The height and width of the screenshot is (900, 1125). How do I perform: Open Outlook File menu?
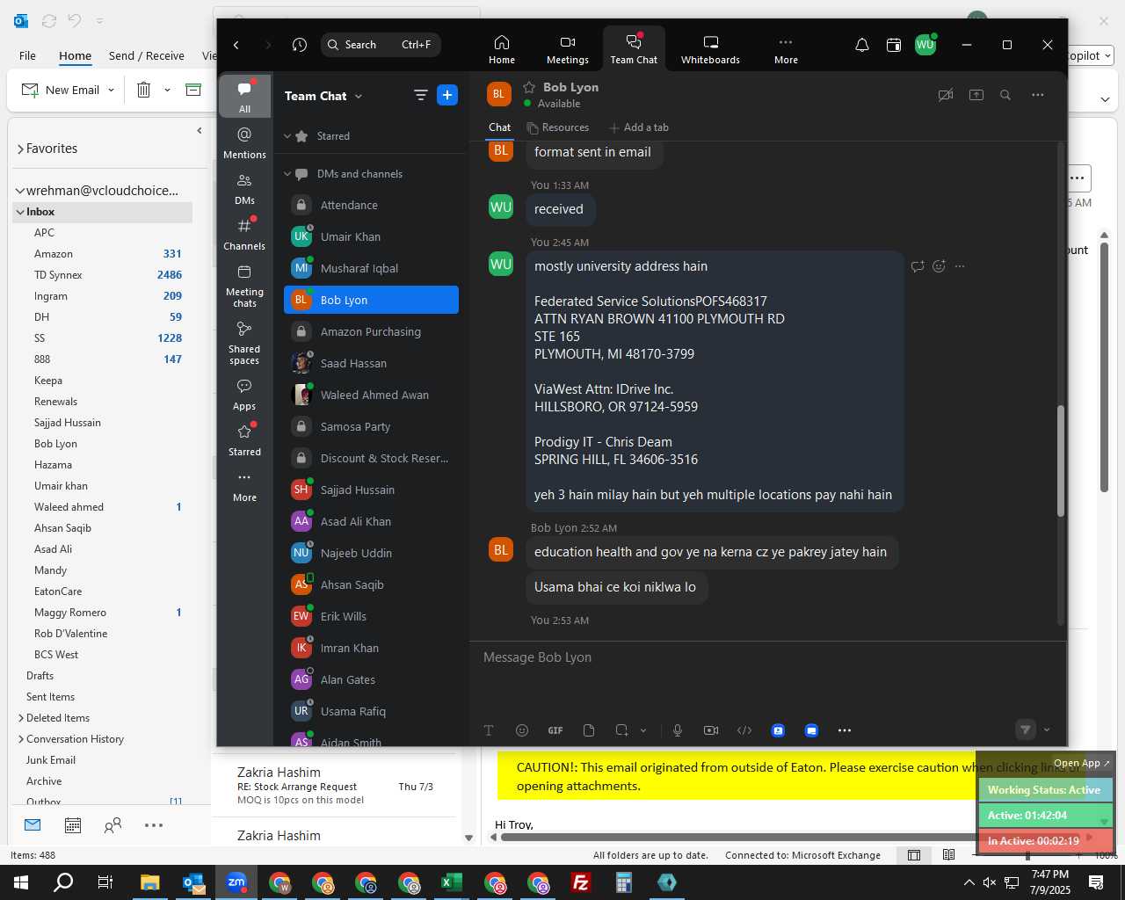(x=27, y=55)
